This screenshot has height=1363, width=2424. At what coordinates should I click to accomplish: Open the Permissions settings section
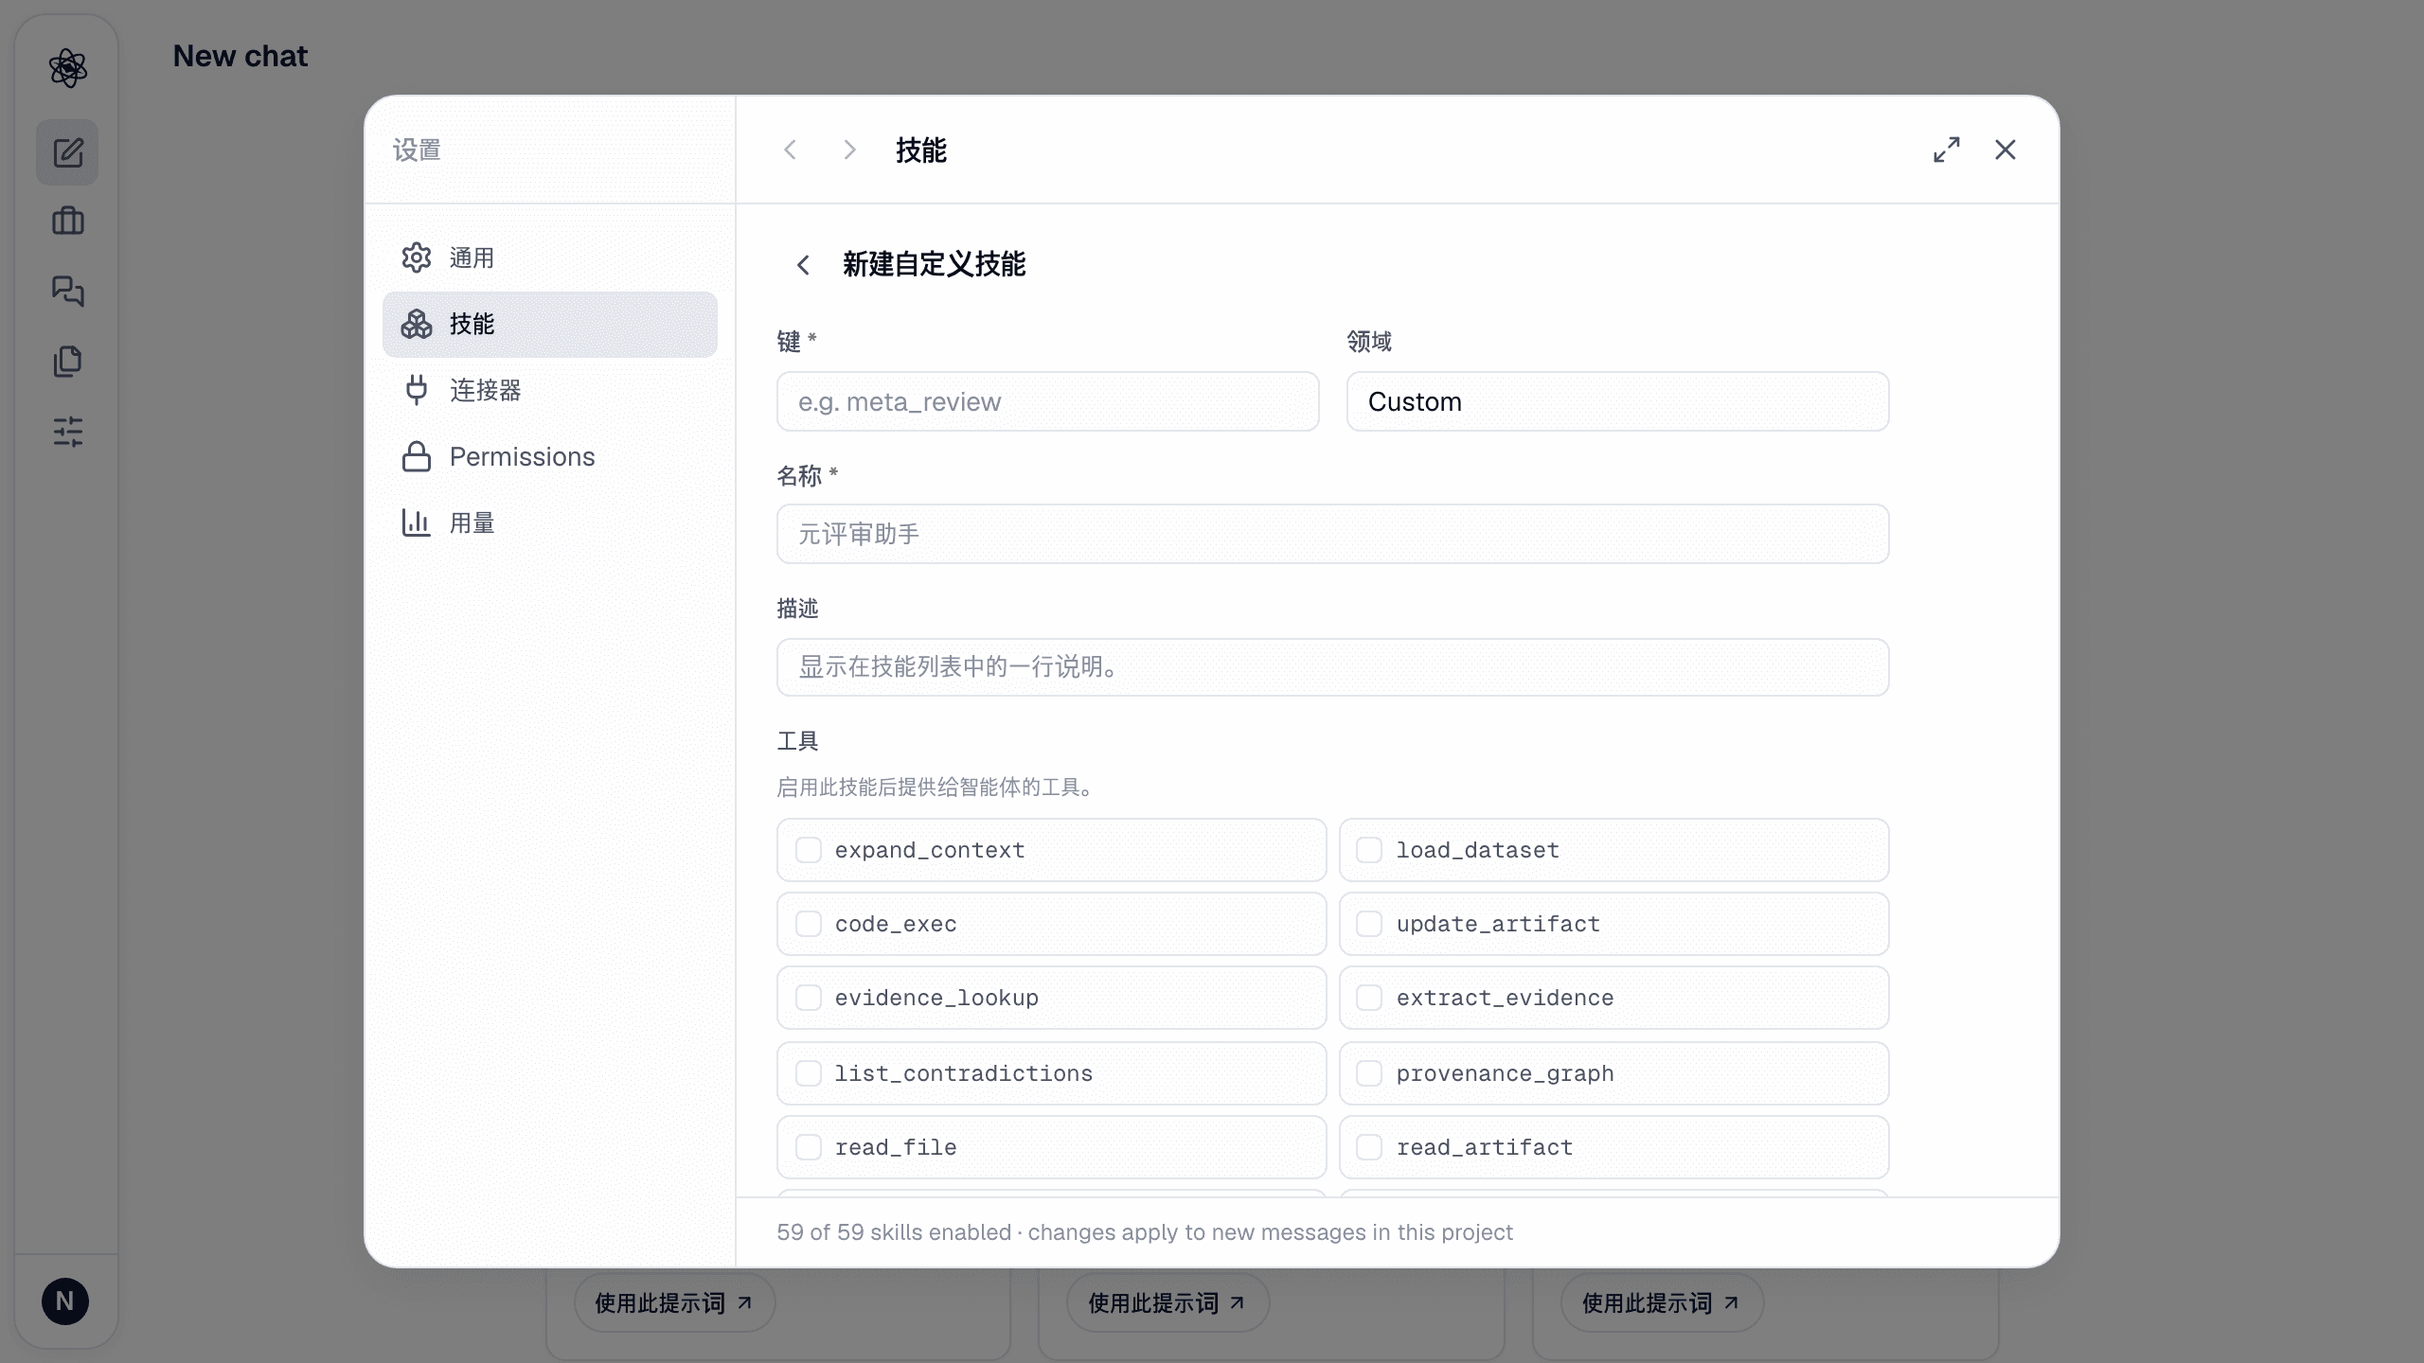(x=550, y=456)
